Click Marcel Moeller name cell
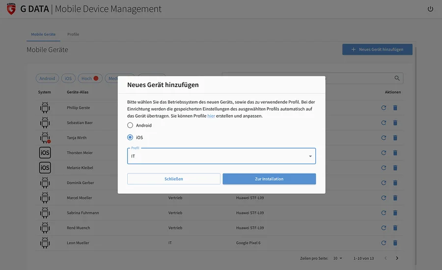Viewport: 442px width, 270px height. 80,198
